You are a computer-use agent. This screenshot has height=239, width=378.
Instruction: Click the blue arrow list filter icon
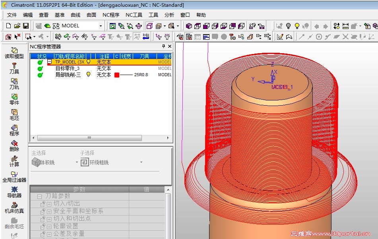pyautogui.click(x=146, y=37)
